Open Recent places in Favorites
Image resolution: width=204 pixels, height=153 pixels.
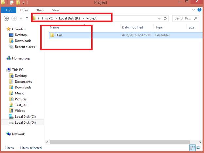coord(25,47)
